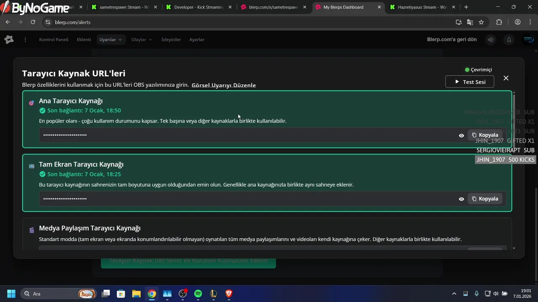This screenshot has width=538, height=302.
Task: Copy the Tam Ekran Tarayıcı Kaynağı URL
Action: click(485, 199)
